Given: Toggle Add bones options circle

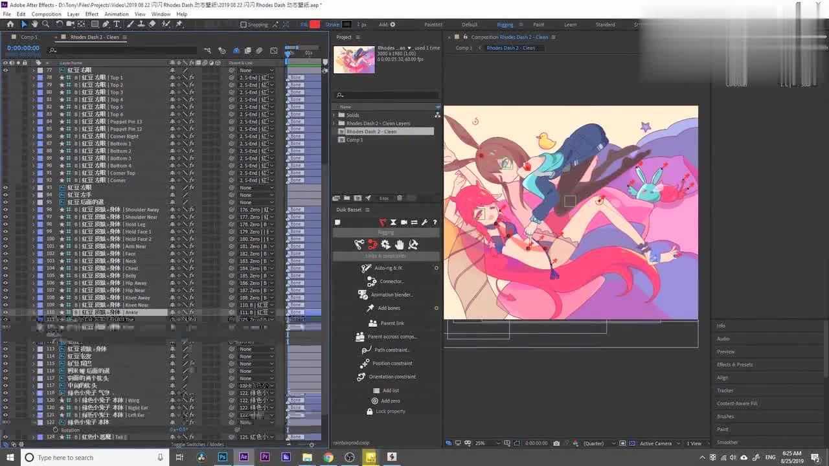Looking at the screenshot, I should tap(436, 308).
